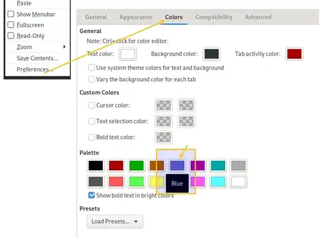Click the Bold text color swatch
Viewport: 321px width, 239px height.
coord(163,137)
